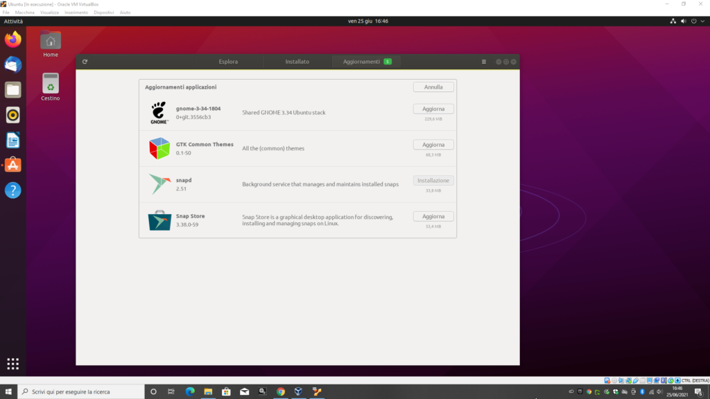The height and width of the screenshot is (399, 710).
Task: Click Aggiorna for Snap Store
Action: pyautogui.click(x=433, y=216)
